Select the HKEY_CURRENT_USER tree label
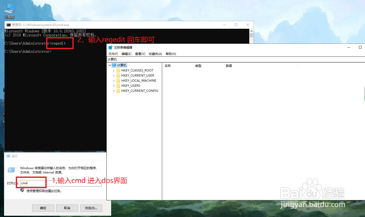Image resolution: width=365 pixels, height=217 pixels. point(138,76)
